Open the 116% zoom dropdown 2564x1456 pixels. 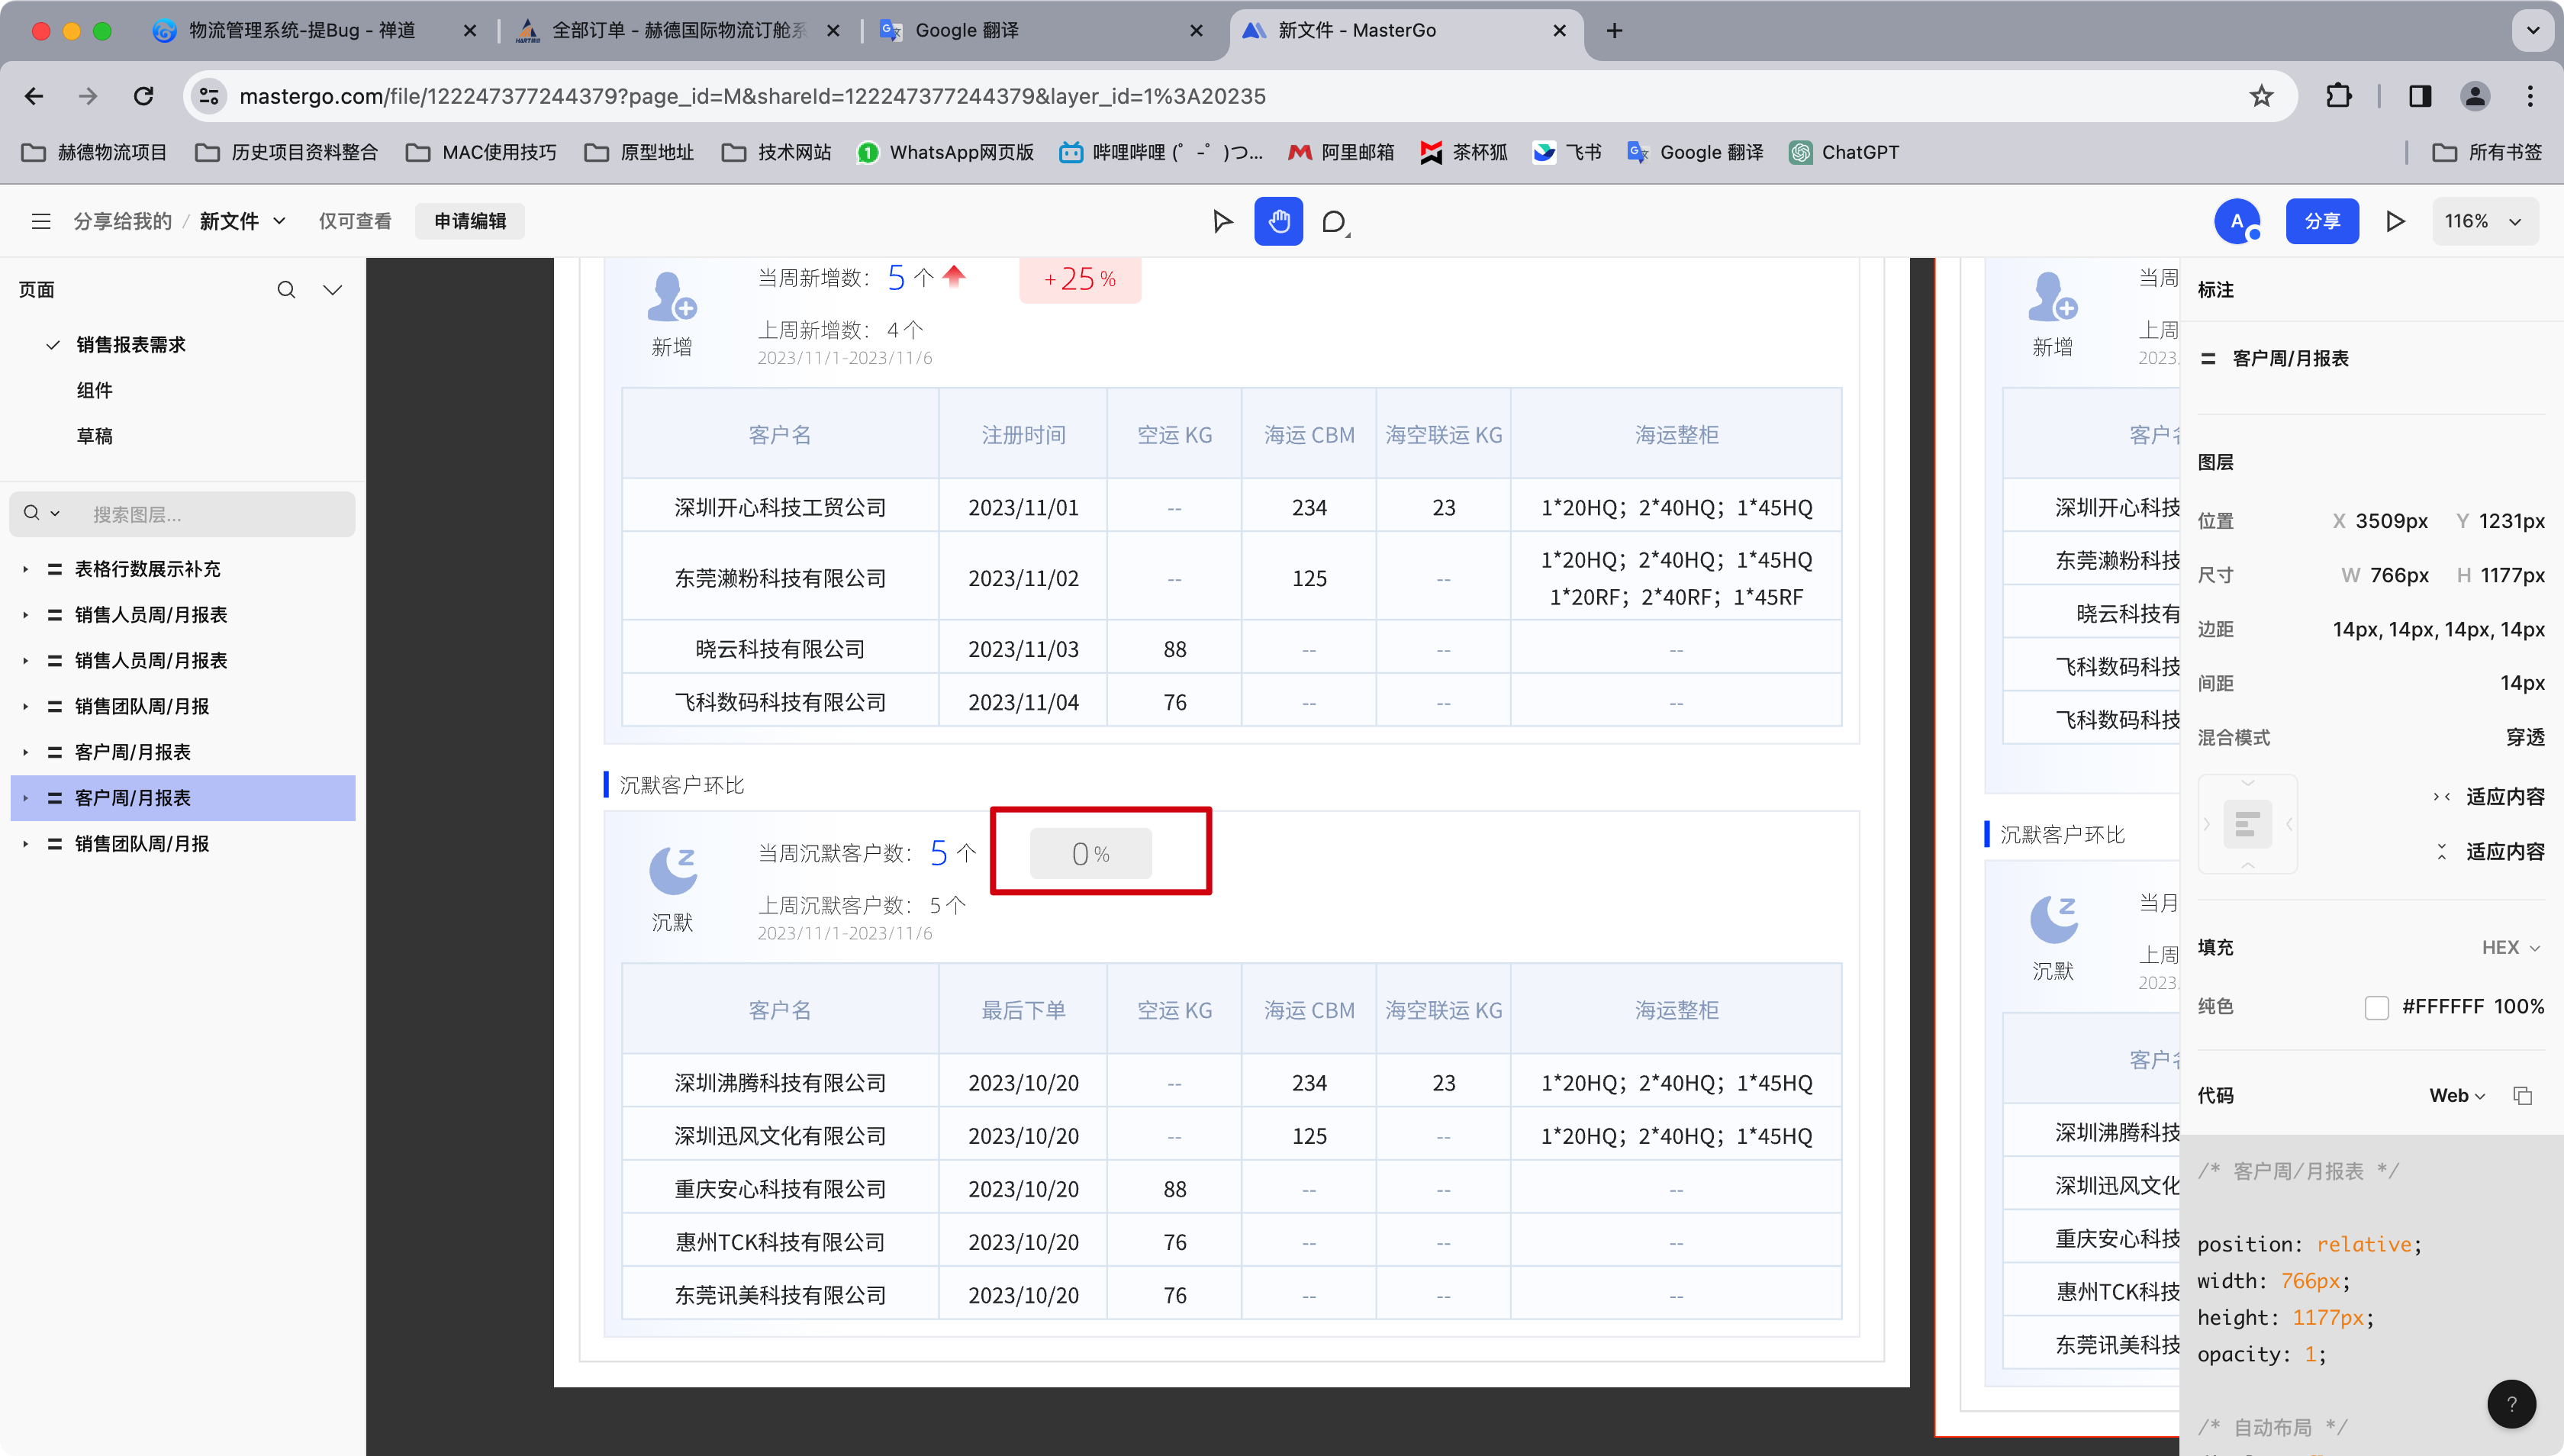tap(2484, 221)
